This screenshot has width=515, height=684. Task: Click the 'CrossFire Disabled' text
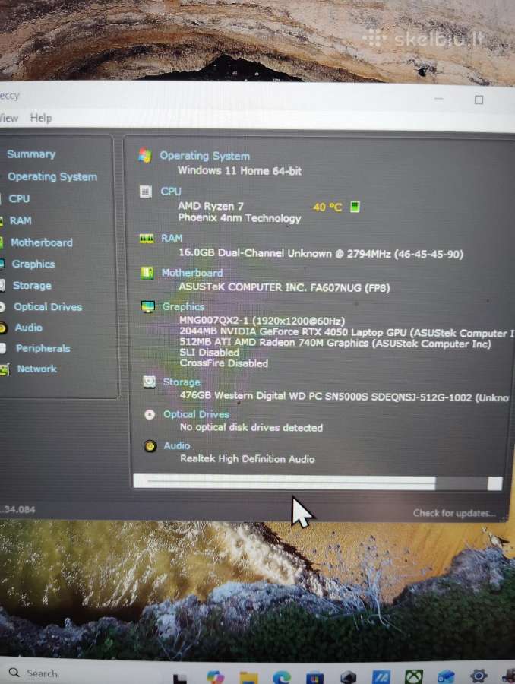(224, 363)
